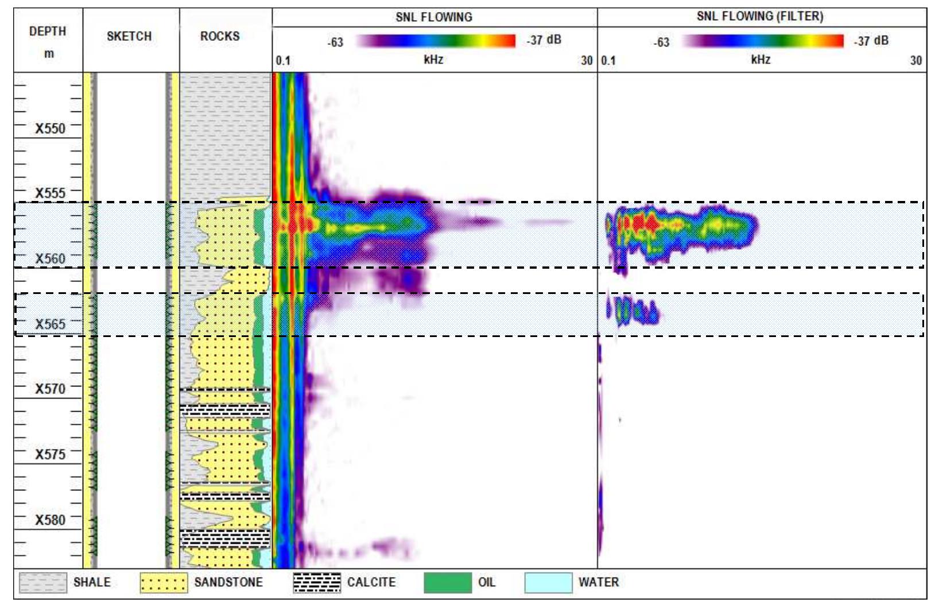This screenshot has height=600, width=935.
Task: Select the X550 depth label
Action: coord(50,129)
